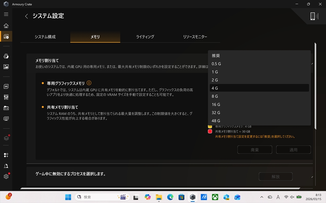Expand the process selection panel corner arrow
The height and width of the screenshot is (203, 326).
click(312, 177)
